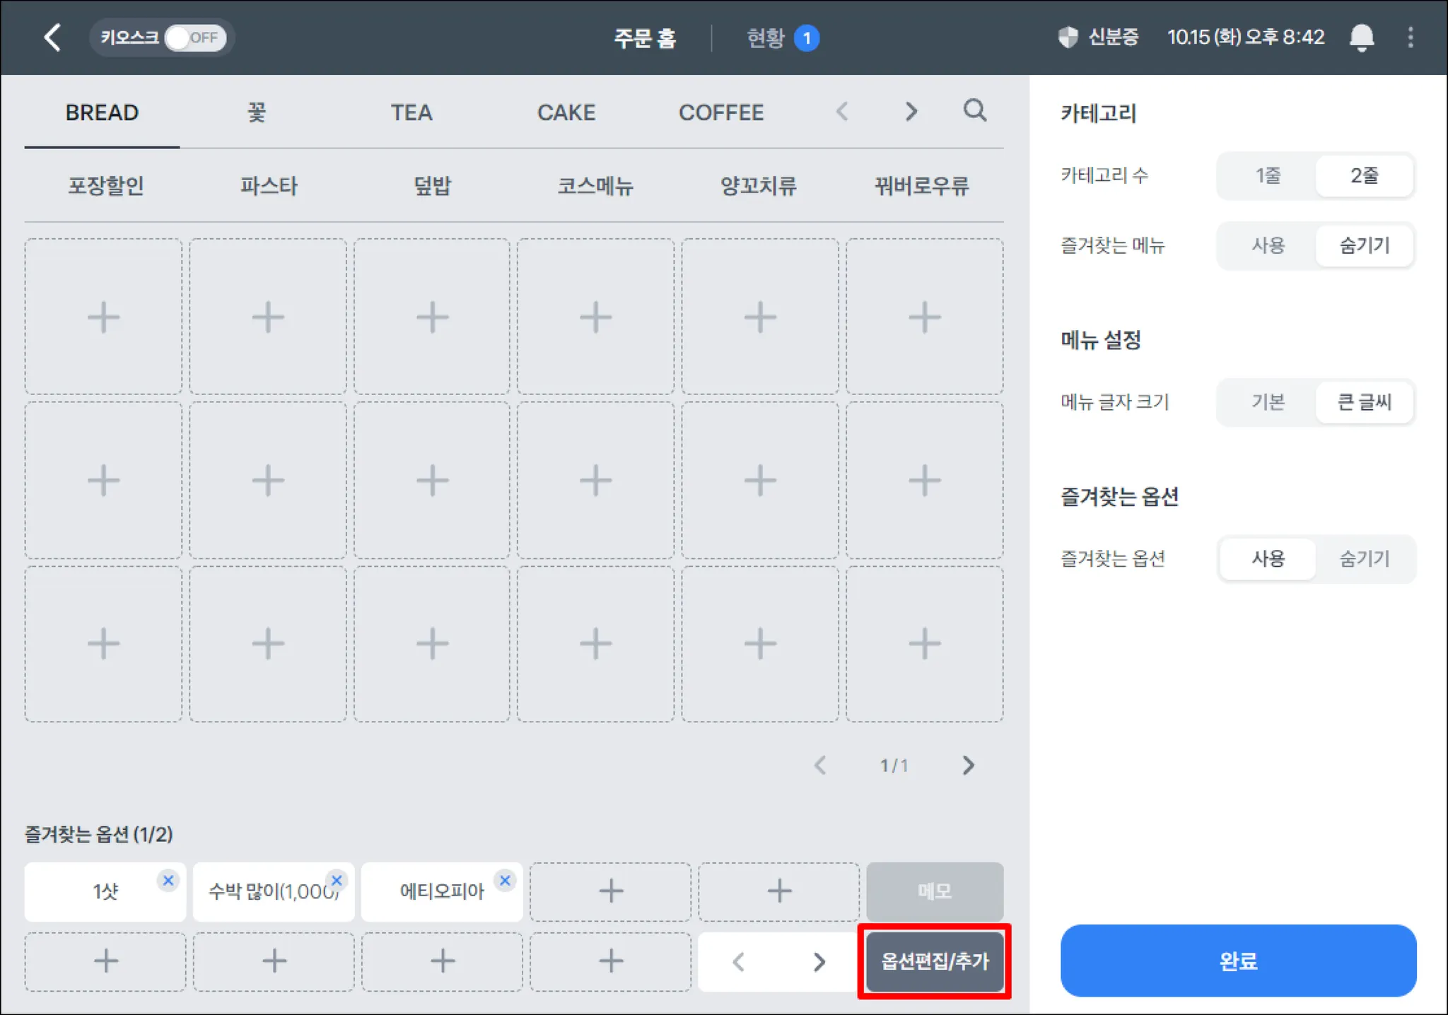The width and height of the screenshot is (1448, 1015).
Task: Open the three-dot more menu
Action: pyautogui.click(x=1410, y=37)
